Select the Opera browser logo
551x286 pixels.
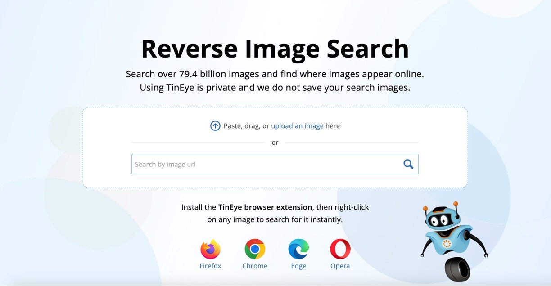[x=340, y=249]
